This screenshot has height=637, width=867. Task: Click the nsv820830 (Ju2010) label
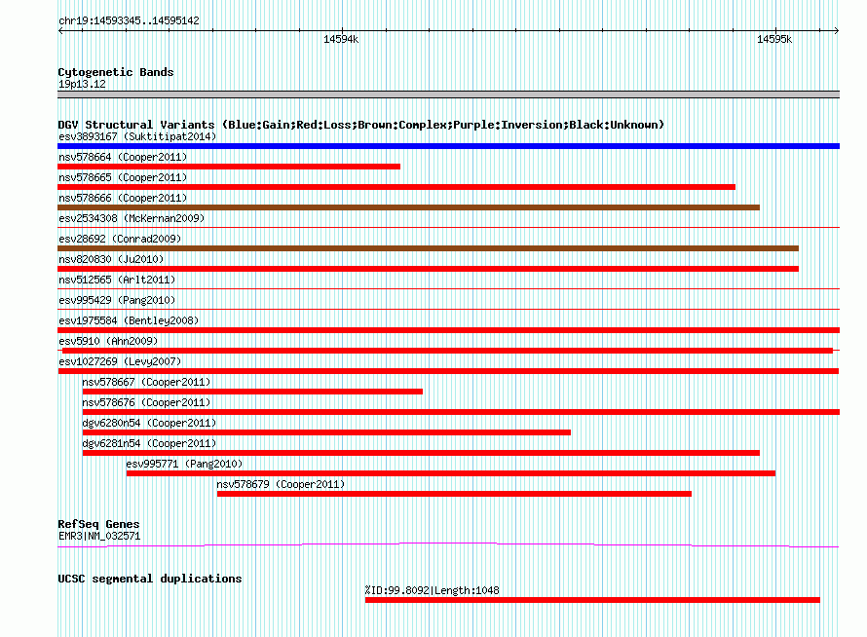(111, 259)
